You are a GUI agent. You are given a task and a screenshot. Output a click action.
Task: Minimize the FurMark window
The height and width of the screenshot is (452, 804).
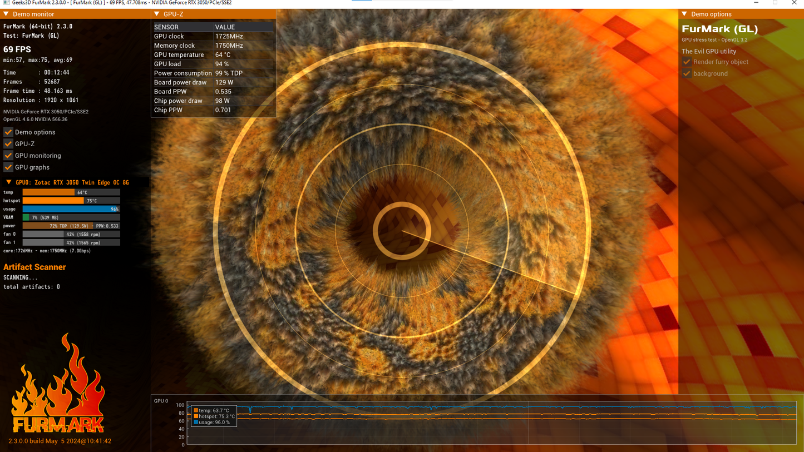pyautogui.click(x=756, y=3)
